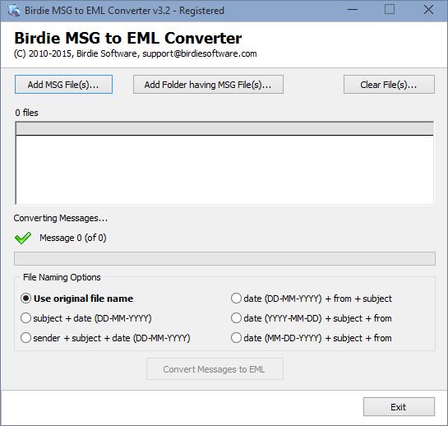Click Convert Messages to EML button
Image resolution: width=448 pixels, height=426 pixels.
(215, 369)
